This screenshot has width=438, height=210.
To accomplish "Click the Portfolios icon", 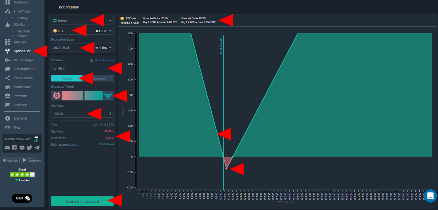I will tap(7, 96).
